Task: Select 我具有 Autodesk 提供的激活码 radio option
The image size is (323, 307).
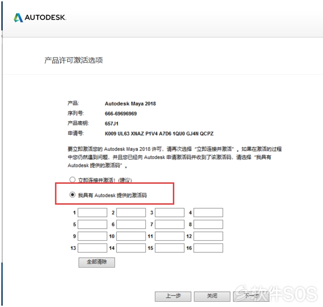Action: (72, 195)
